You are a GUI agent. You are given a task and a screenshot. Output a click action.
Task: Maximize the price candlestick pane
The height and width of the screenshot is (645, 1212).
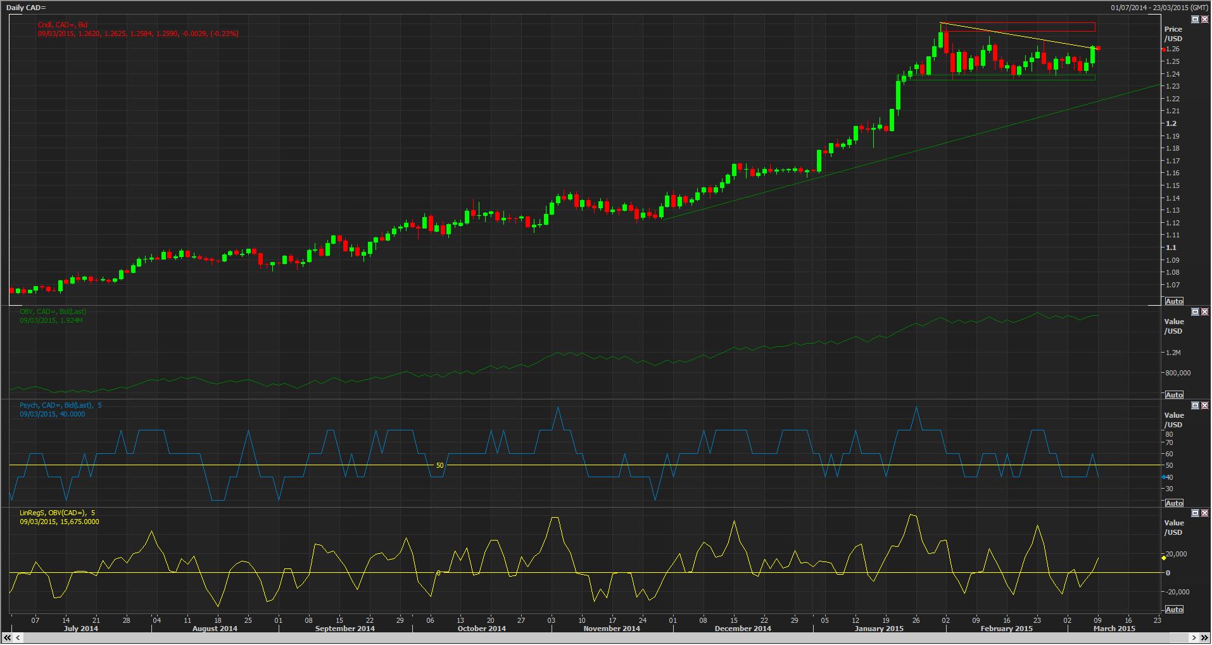click(x=1195, y=20)
